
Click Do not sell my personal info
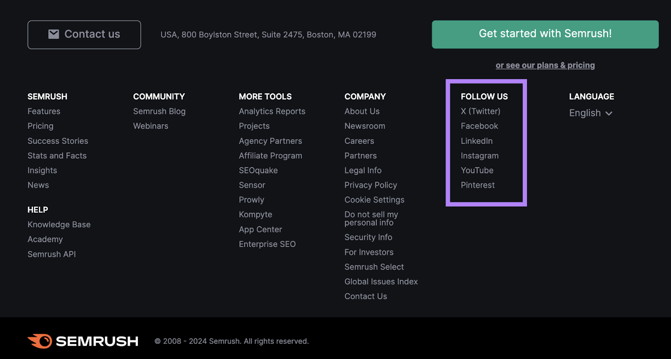click(371, 219)
